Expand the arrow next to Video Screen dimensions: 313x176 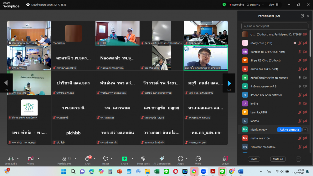pos(38,158)
